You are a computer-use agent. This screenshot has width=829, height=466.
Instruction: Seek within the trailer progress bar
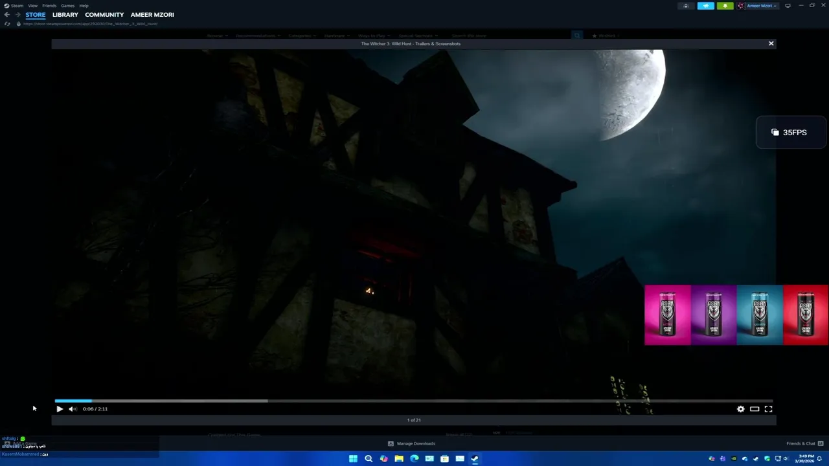tap(413, 401)
